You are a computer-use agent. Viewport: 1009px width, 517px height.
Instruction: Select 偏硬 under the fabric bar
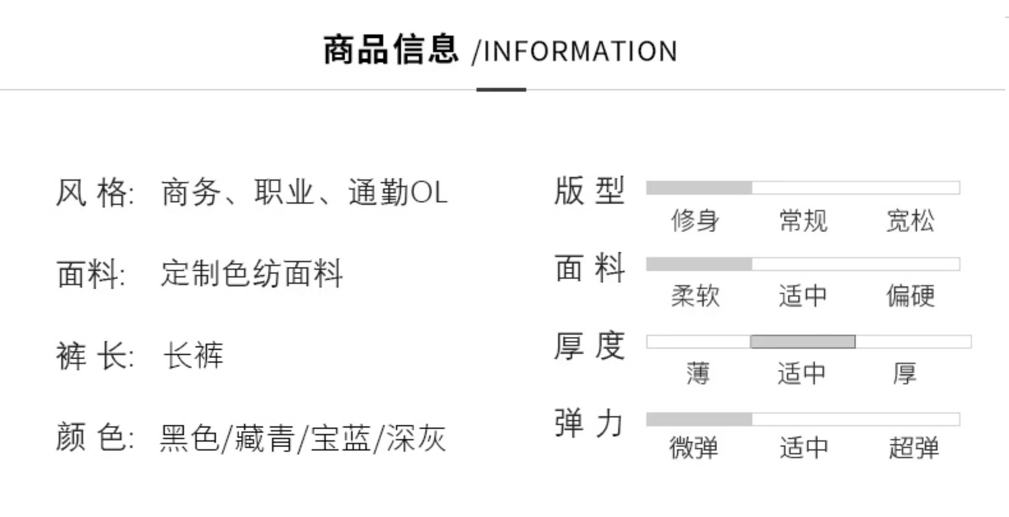911,296
